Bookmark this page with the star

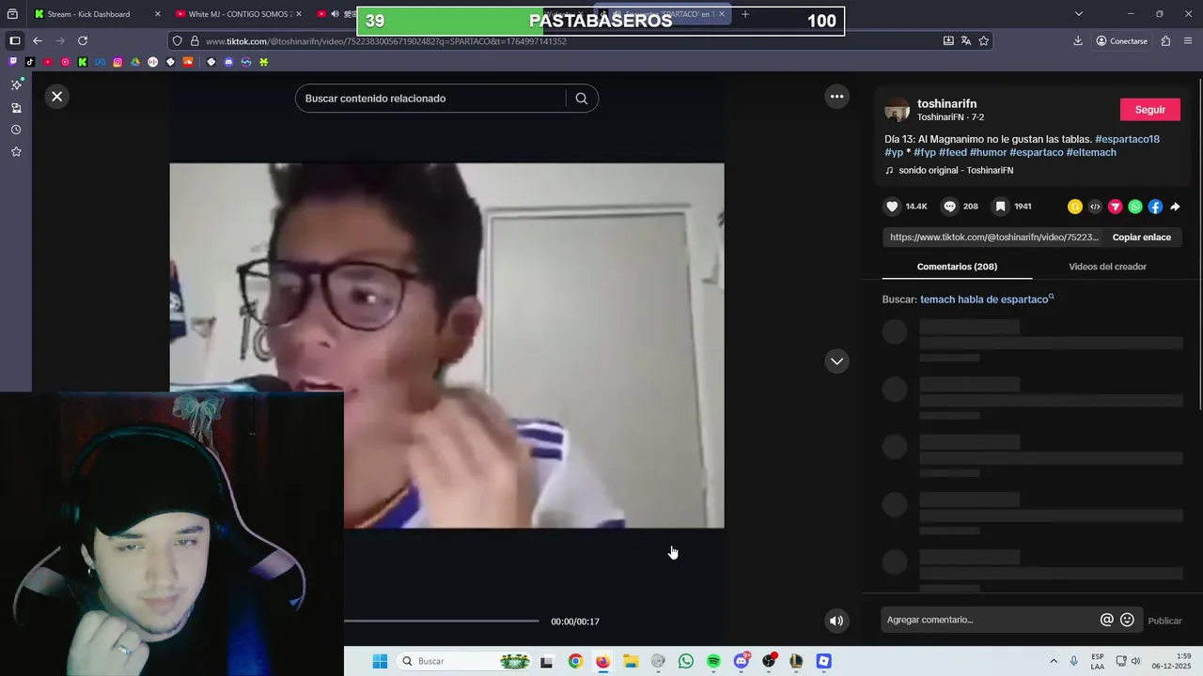(x=984, y=40)
